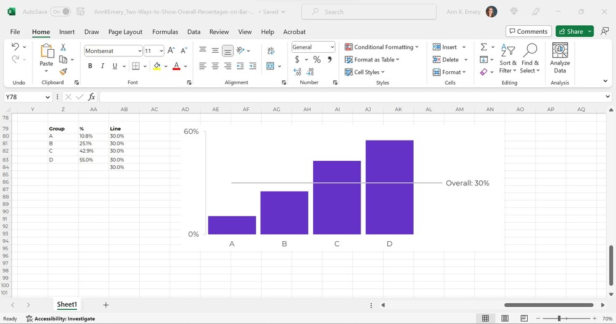
Task: Click the Merge and Center icon
Action: tap(270, 66)
